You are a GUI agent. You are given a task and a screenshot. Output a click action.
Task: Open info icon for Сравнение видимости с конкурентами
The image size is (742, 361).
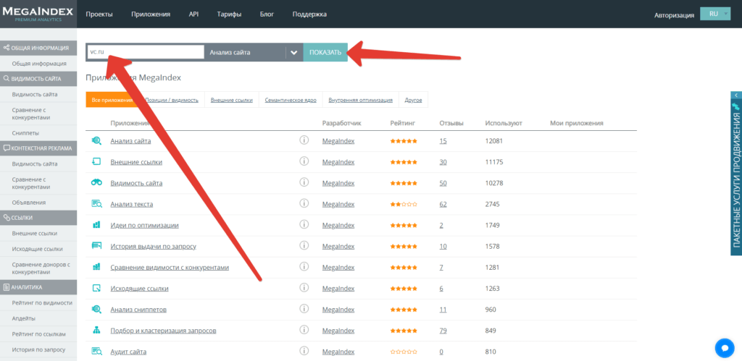[x=304, y=266]
